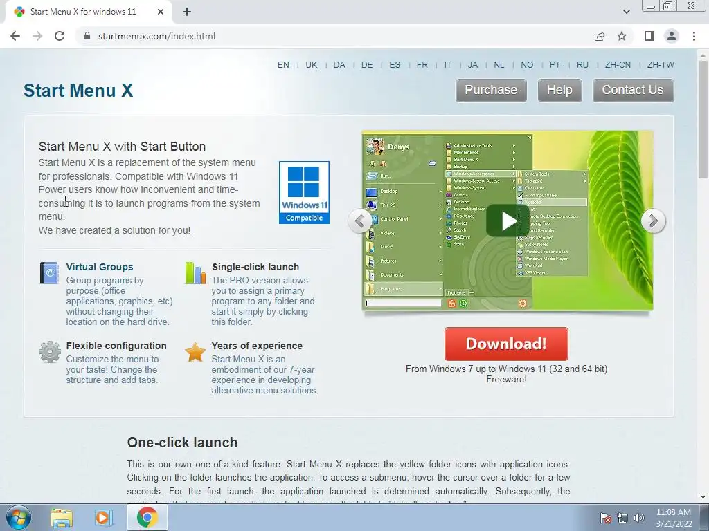Launch Windows Media Player from taskbar
The height and width of the screenshot is (531, 709).
click(x=103, y=518)
